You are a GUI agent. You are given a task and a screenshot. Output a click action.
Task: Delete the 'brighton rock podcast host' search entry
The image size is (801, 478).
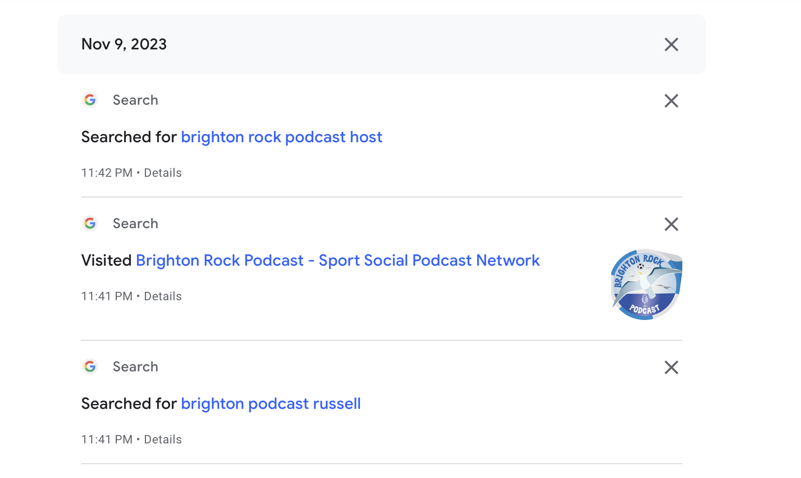pos(671,101)
